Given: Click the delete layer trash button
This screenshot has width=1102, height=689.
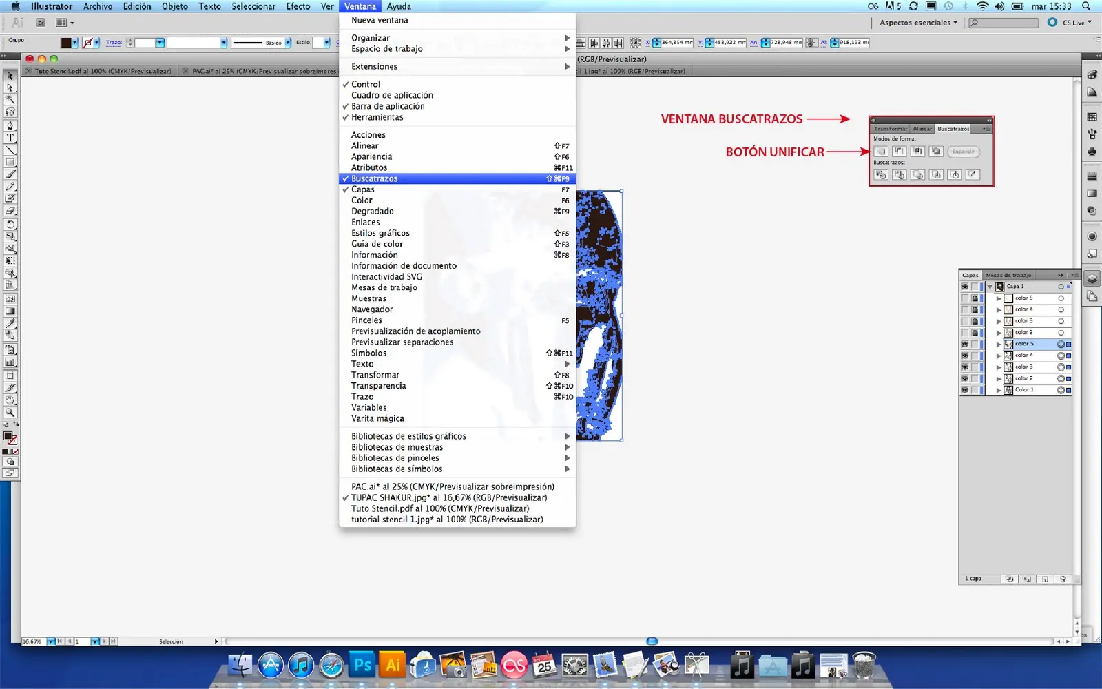Looking at the screenshot, I should [x=1063, y=579].
